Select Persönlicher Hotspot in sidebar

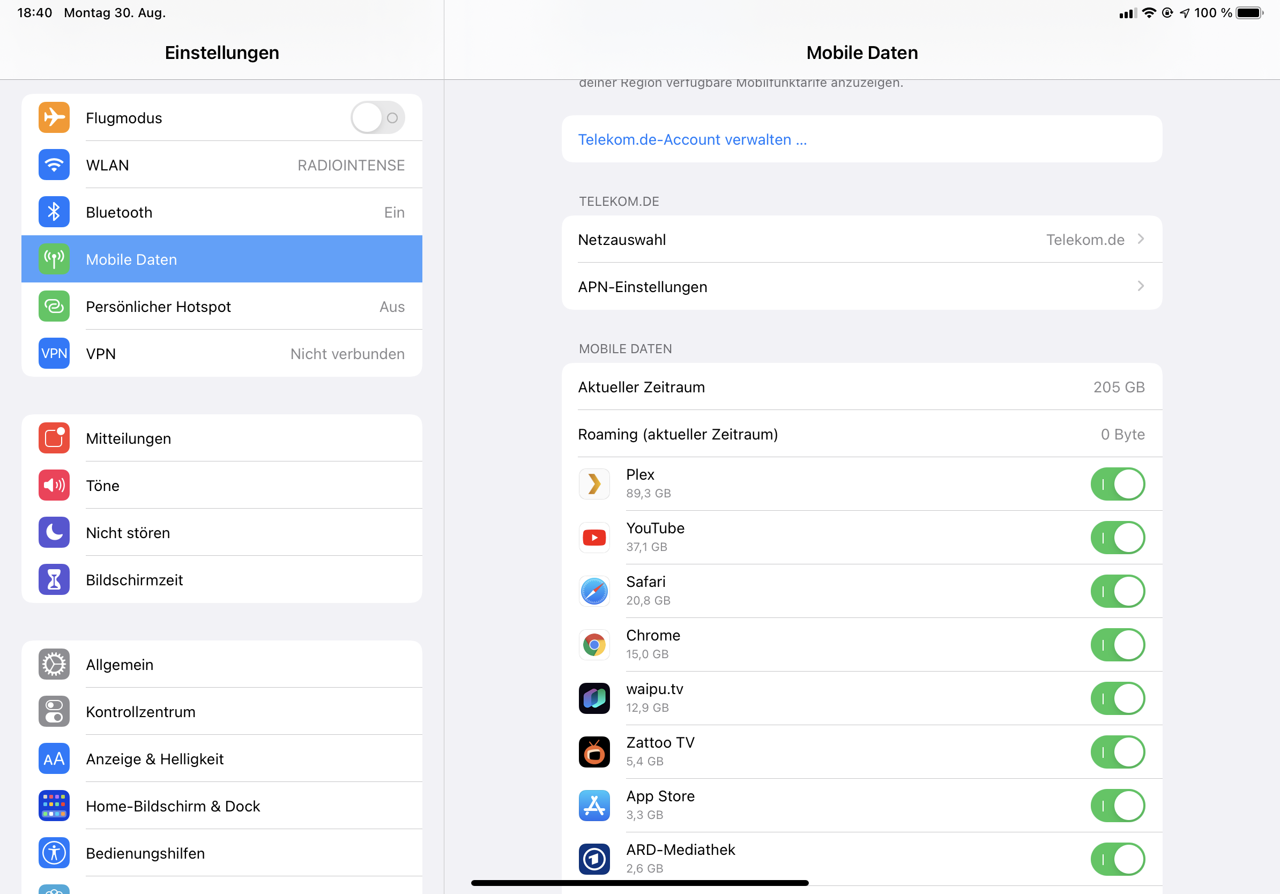222,306
